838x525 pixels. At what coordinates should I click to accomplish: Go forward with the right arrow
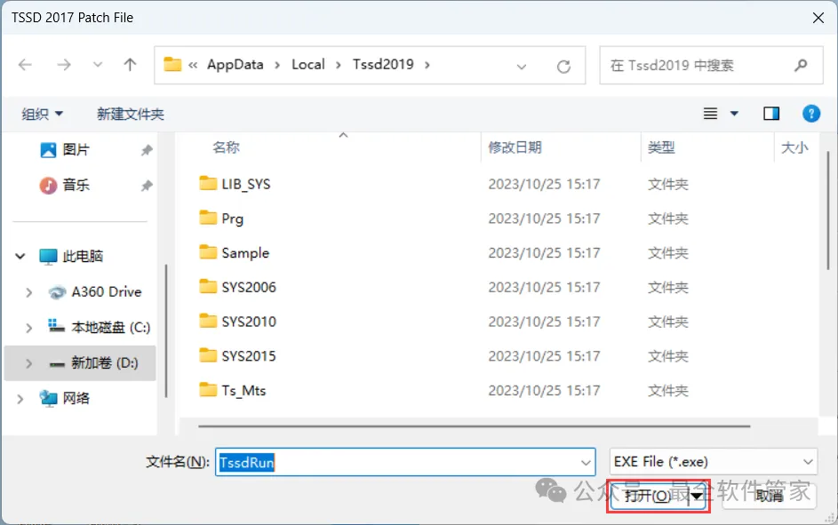(64, 65)
